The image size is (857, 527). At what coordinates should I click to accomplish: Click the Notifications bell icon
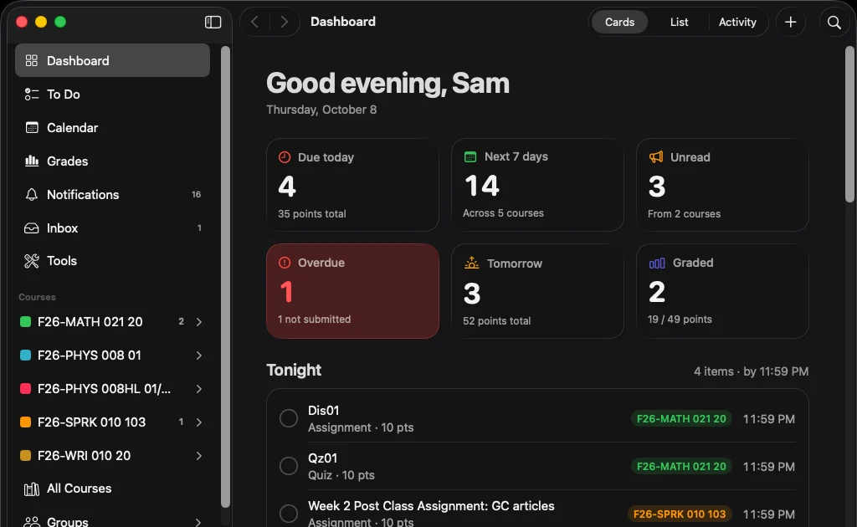pos(32,194)
